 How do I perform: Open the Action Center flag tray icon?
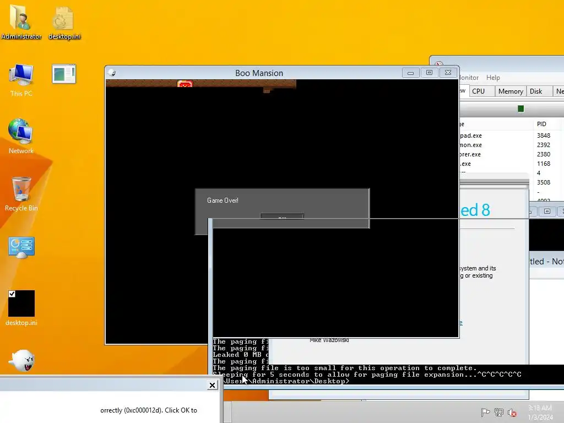point(485,412)
